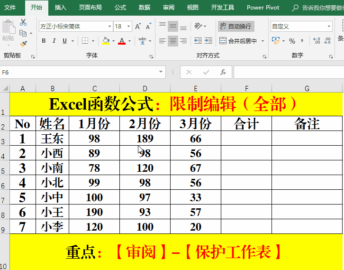Toggle Underline formatting
Viewport: 344px width, 270px height.
click(64, 41)
